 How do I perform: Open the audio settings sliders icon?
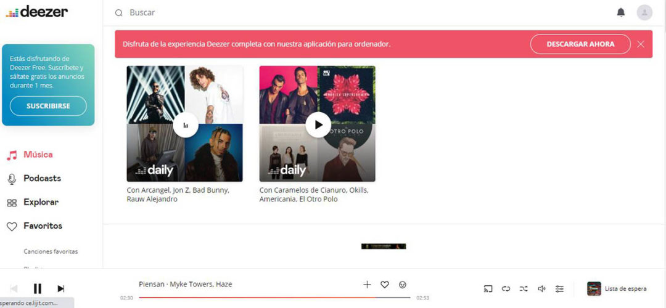point(560,289)
